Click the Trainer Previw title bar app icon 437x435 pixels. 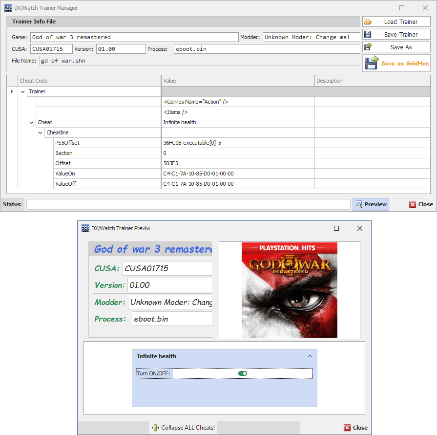pos(85,228)
